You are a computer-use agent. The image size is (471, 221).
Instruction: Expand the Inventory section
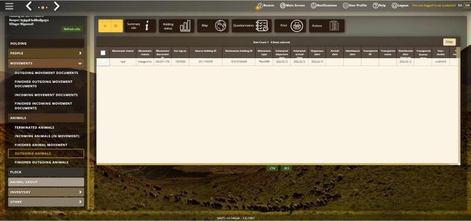[46, 192]
